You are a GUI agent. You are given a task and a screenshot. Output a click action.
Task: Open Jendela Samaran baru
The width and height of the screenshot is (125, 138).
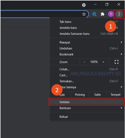[x=87, y=34]
